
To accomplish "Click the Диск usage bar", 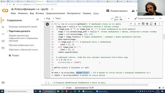I will (123, 20).
